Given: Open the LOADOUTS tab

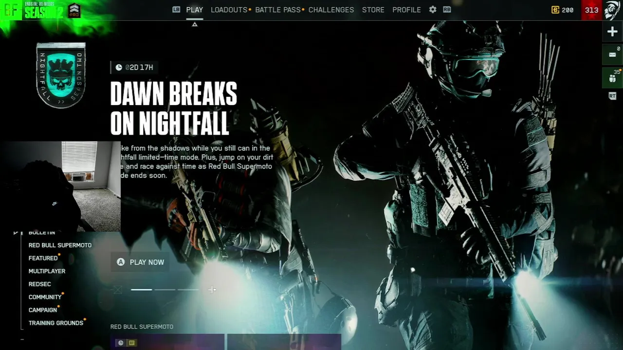Looking at the screenshot, I should (x=229, y=10).
